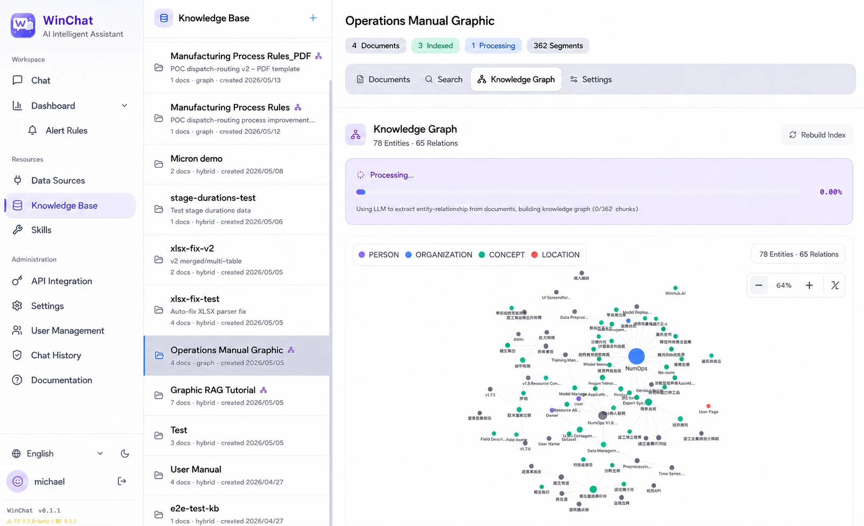Click the Knowledge Graph header icon
The height and width of the screenshot is (526, 864).
click(x=356, y=135)
